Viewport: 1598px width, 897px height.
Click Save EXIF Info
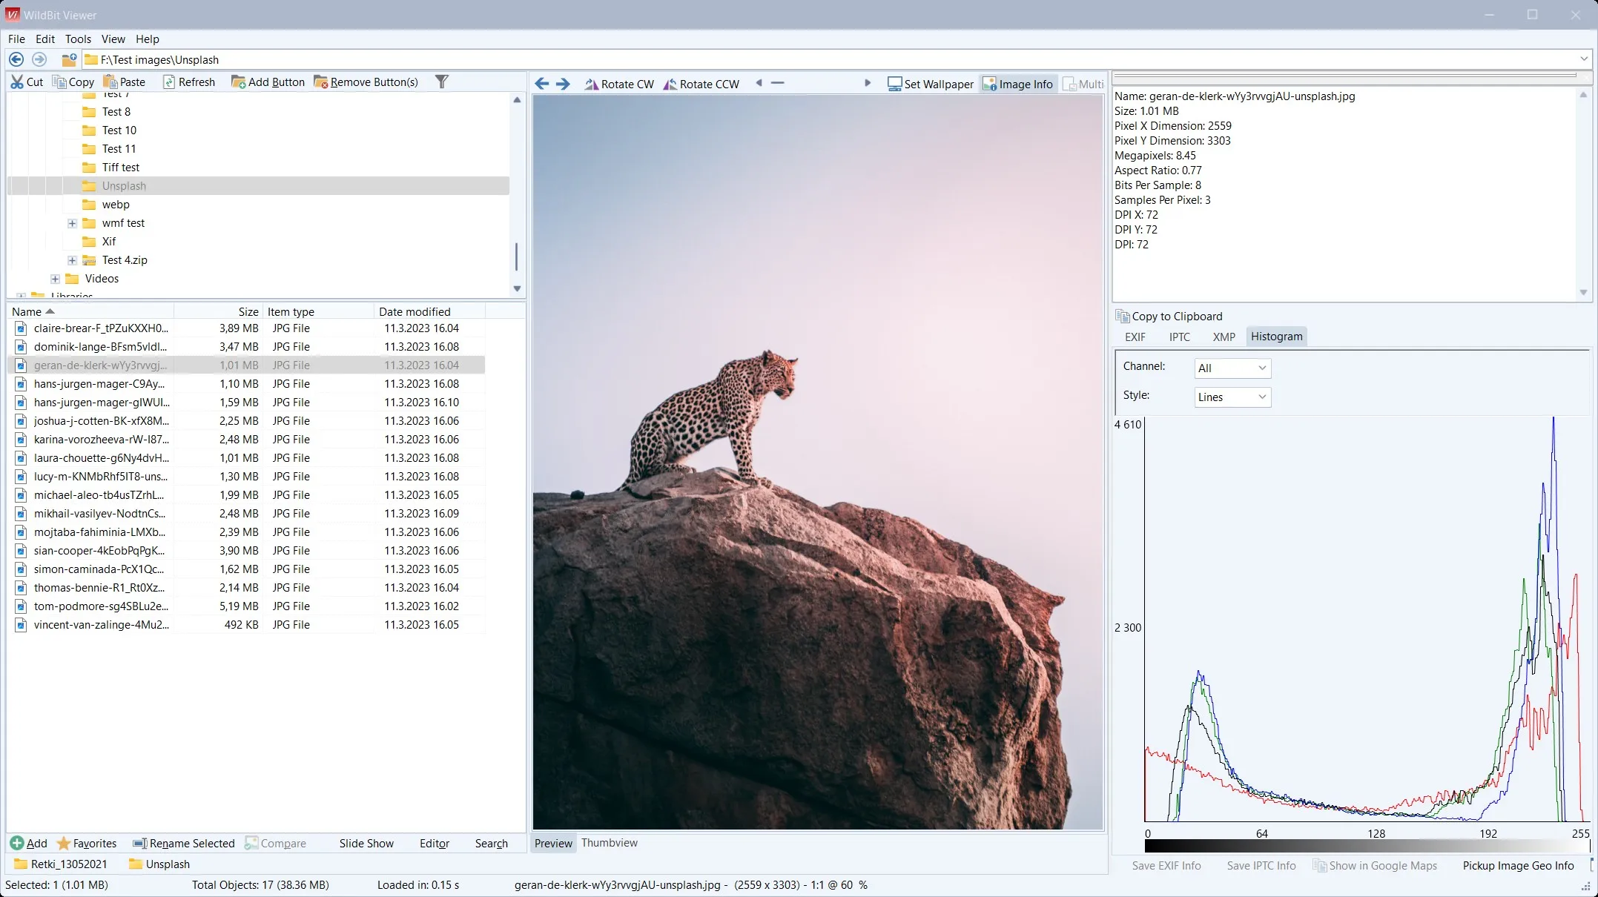(1166, 865)
